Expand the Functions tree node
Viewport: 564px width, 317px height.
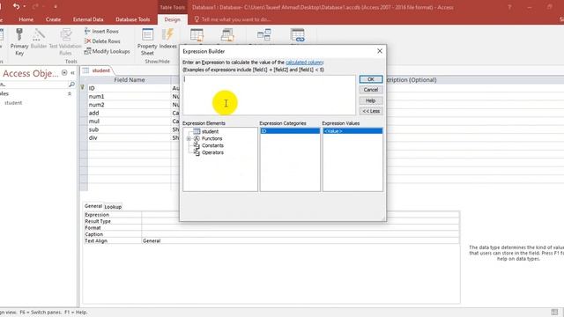pos(189,139)
